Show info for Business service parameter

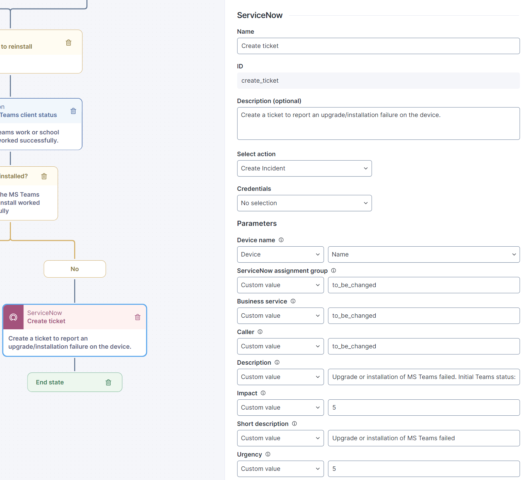(x=293, y=301)
